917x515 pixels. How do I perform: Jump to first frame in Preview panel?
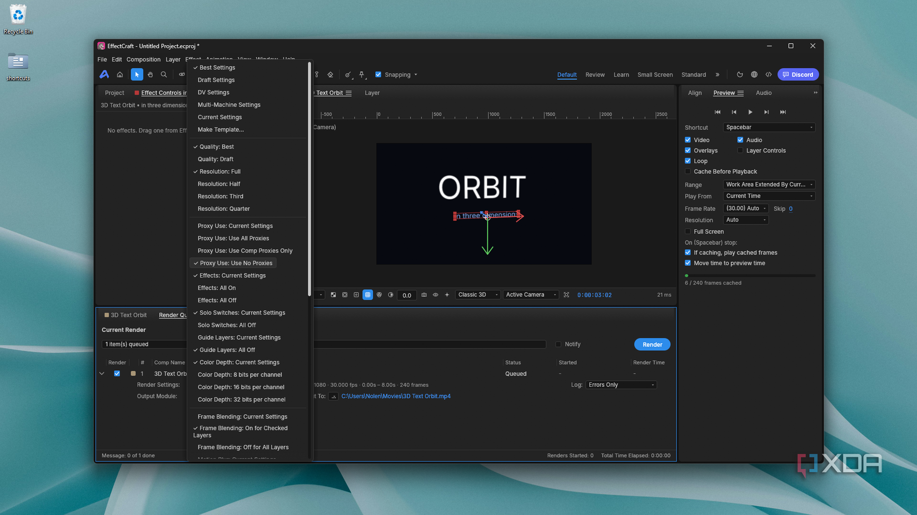tap(717, 112)
